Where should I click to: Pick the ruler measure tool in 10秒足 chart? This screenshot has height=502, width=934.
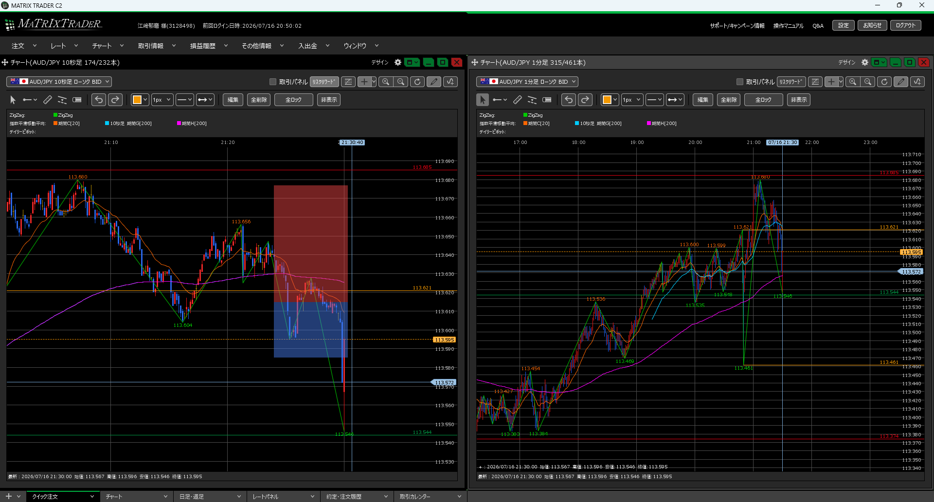[x=48, y=100]
